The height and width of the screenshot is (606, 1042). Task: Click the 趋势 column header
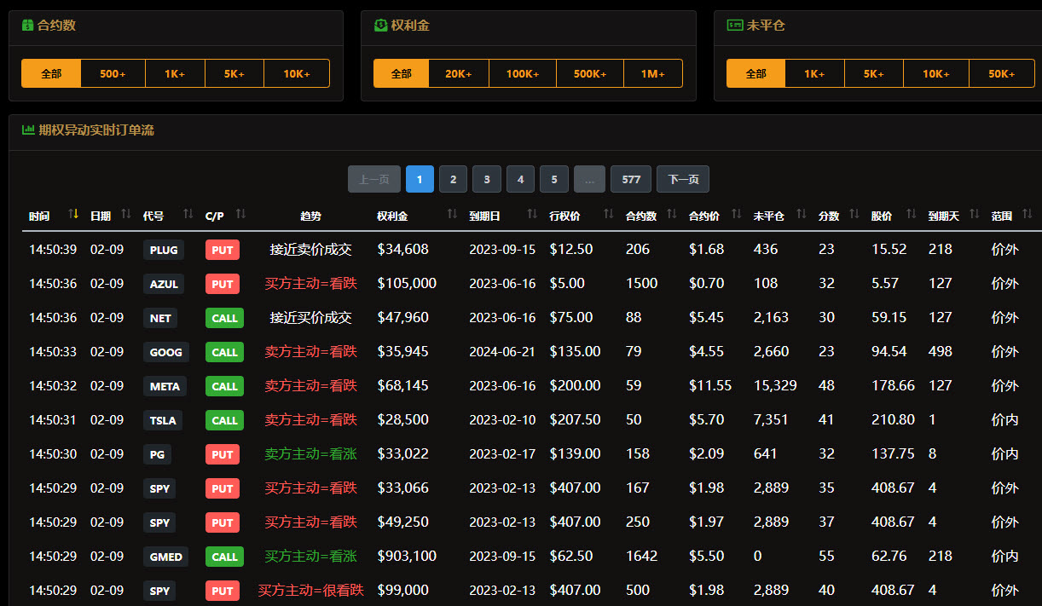tap(311, 216)
